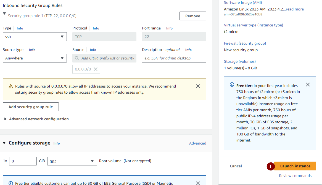The height and width of the screenshot is (185, 322).
Task: Cancel the instance launch
Action: [x=236, y=166]
